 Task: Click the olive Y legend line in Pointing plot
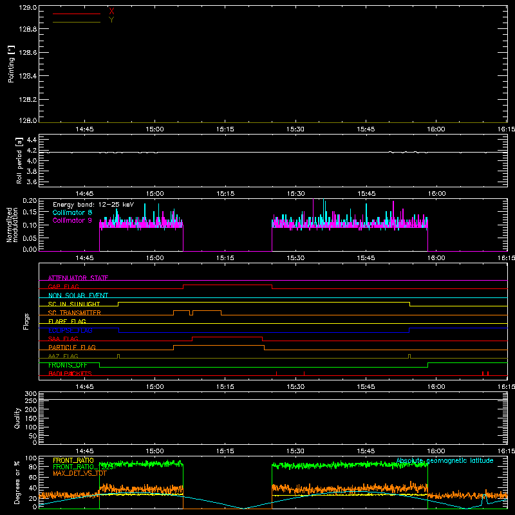(77, 22)
